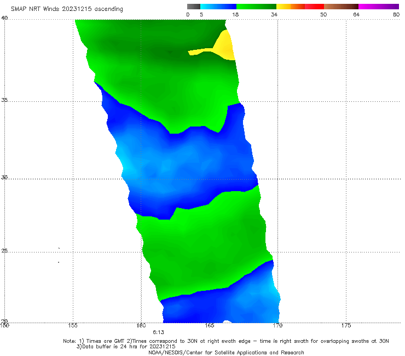Click the yellow-orange segment of the color bar
Image resolution: width=405 pixels, height=356 pixels.
[x=290, y=7]
